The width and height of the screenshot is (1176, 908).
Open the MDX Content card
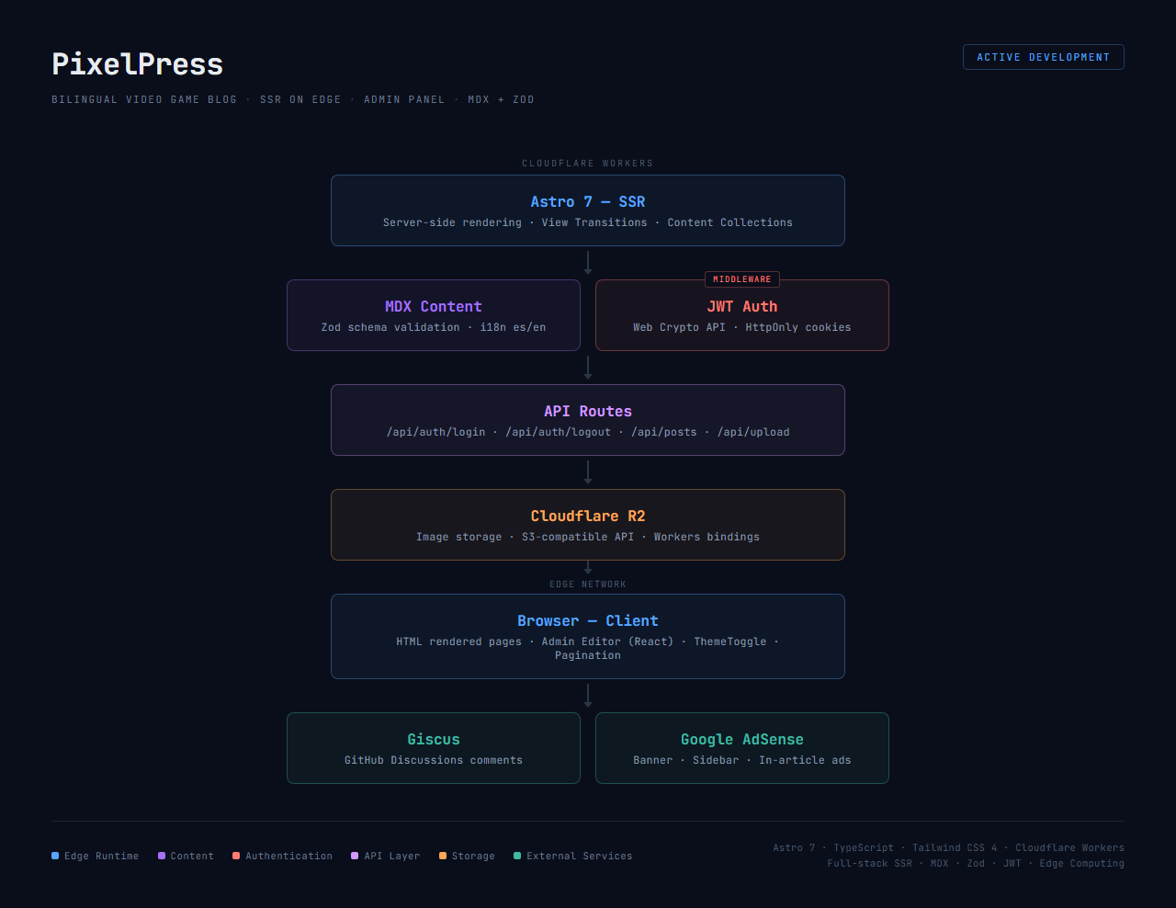(x=434, y=315)
